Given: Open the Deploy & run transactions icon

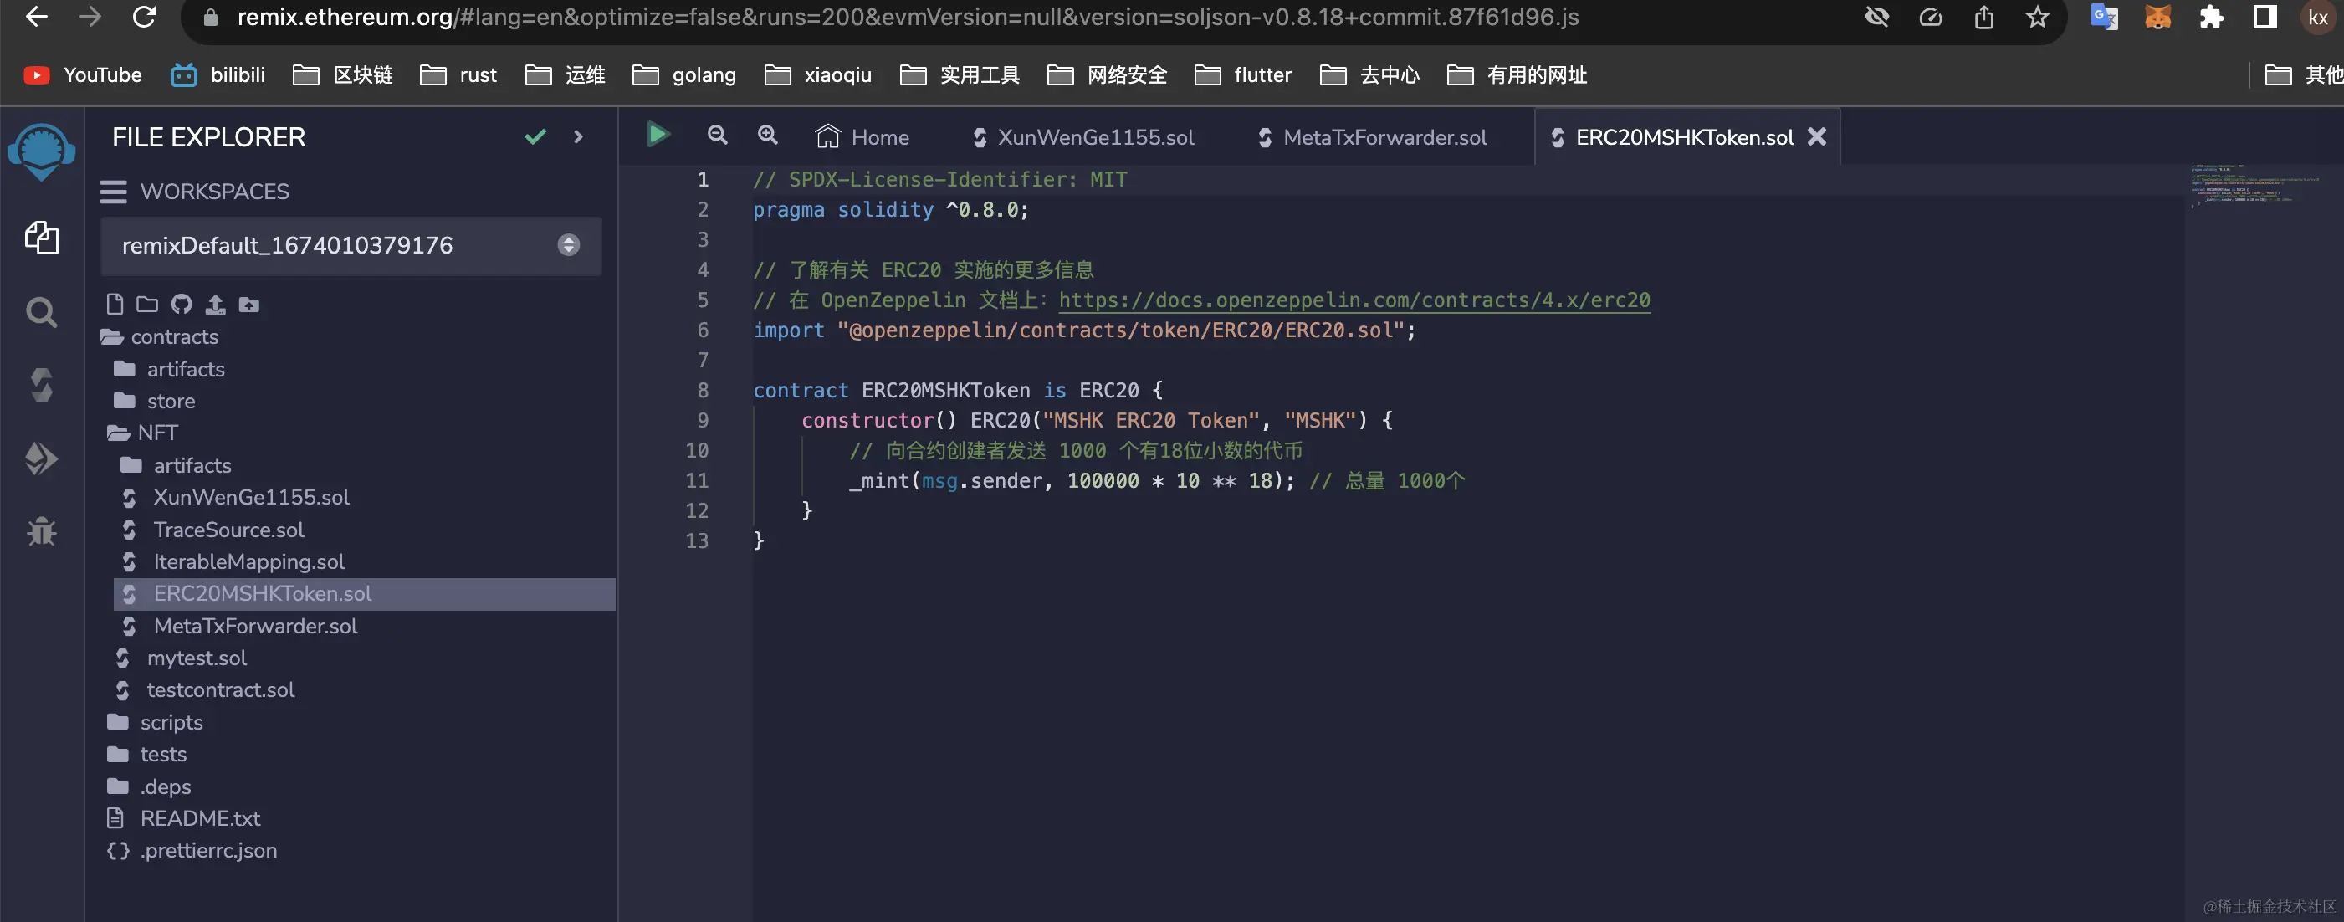Looking at the screenshot, I should (x=41, y=458).
